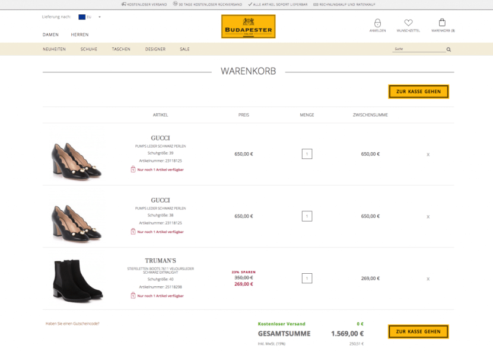Click the Kostenloser Versand truck icon
This screenshot has height=352, width=493.
point(123,4)
